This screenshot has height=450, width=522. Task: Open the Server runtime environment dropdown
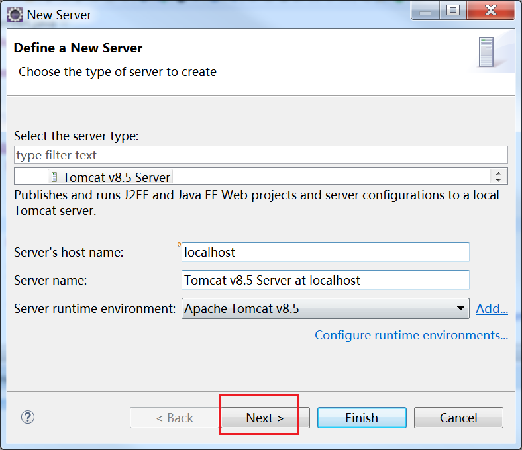point(325,308)
